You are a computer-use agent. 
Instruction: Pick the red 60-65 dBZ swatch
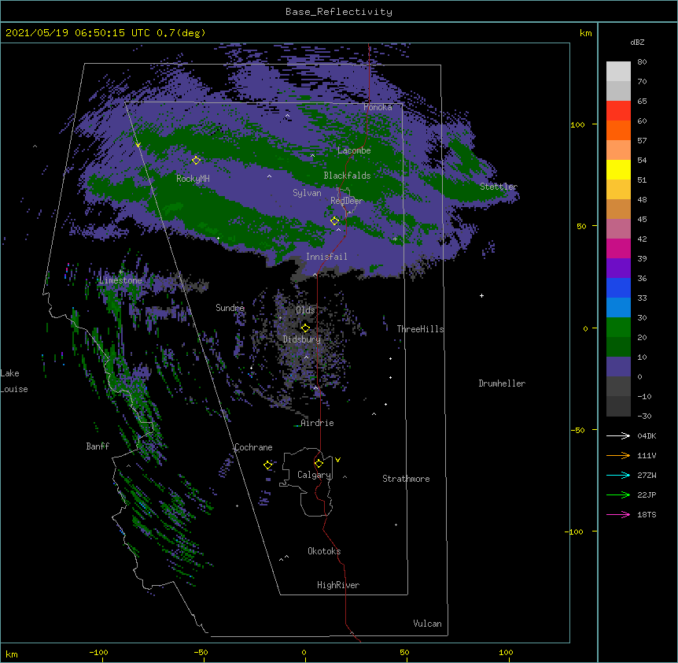[x=618, y=111]
